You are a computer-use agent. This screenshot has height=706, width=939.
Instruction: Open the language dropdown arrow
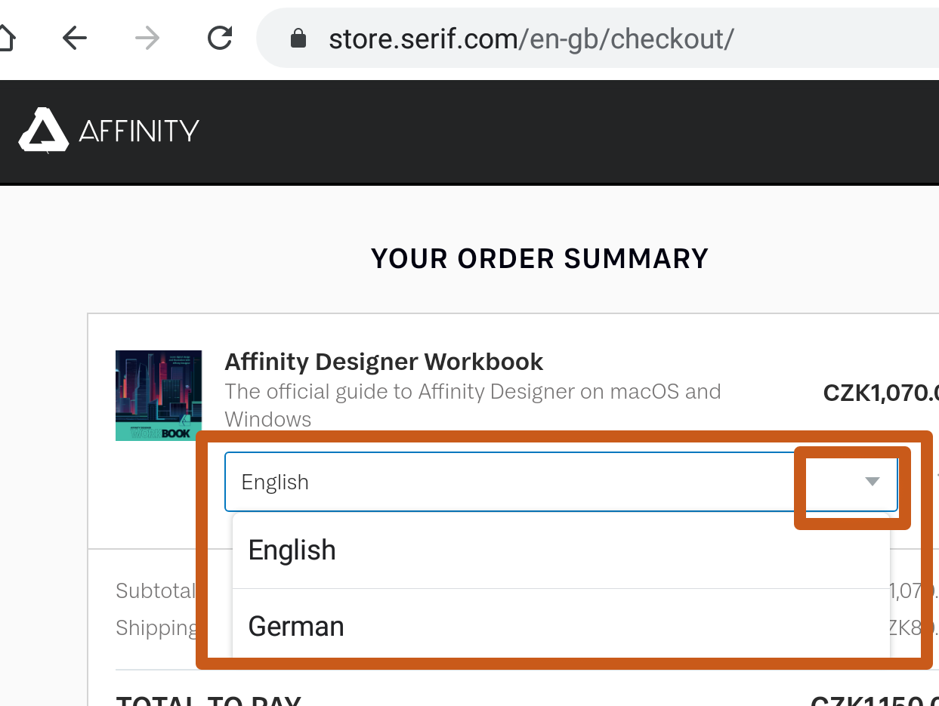coord(873,482)
